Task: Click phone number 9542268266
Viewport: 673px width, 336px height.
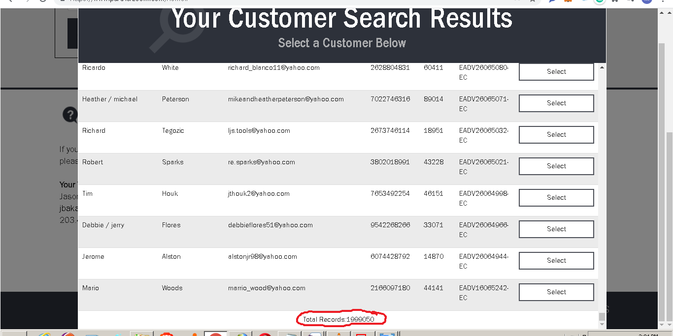Action: 390,225
